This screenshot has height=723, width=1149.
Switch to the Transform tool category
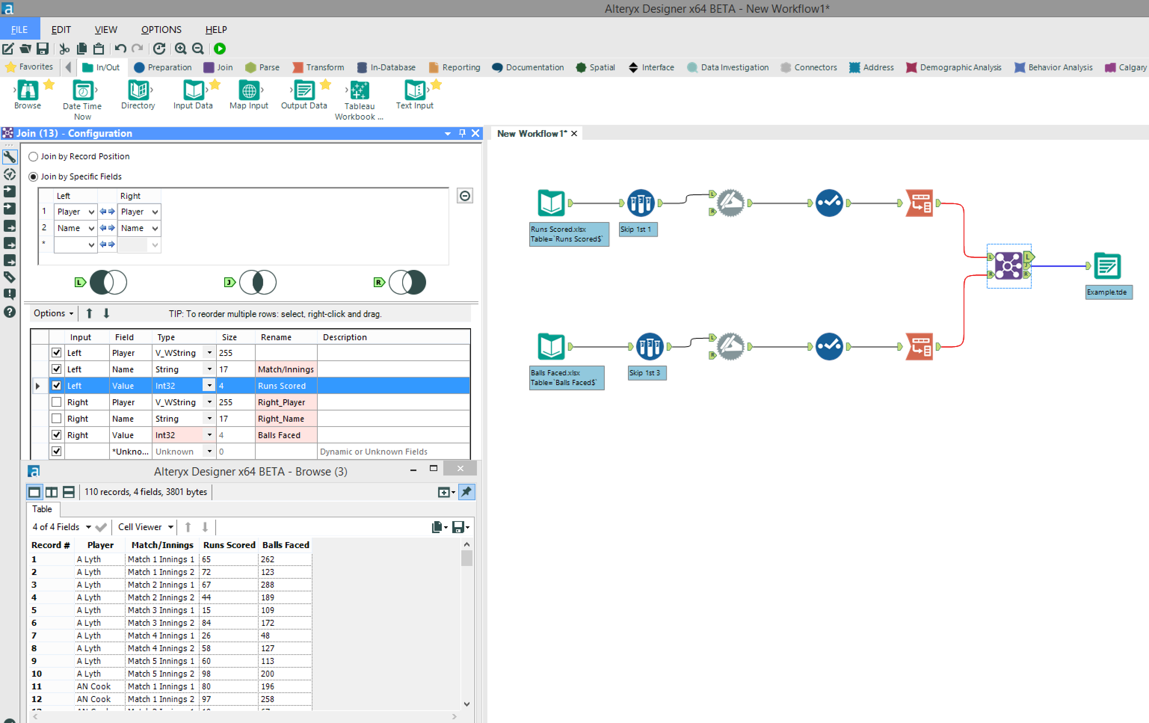pos(318,67)
